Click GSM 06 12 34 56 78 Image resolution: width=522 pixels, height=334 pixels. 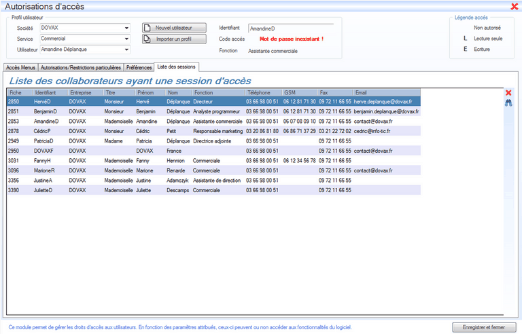point(299,161)
